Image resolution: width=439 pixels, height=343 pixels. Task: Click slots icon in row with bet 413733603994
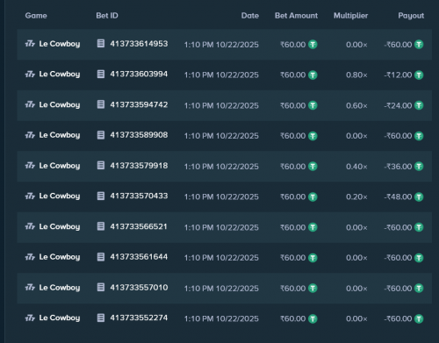[30, 75]
